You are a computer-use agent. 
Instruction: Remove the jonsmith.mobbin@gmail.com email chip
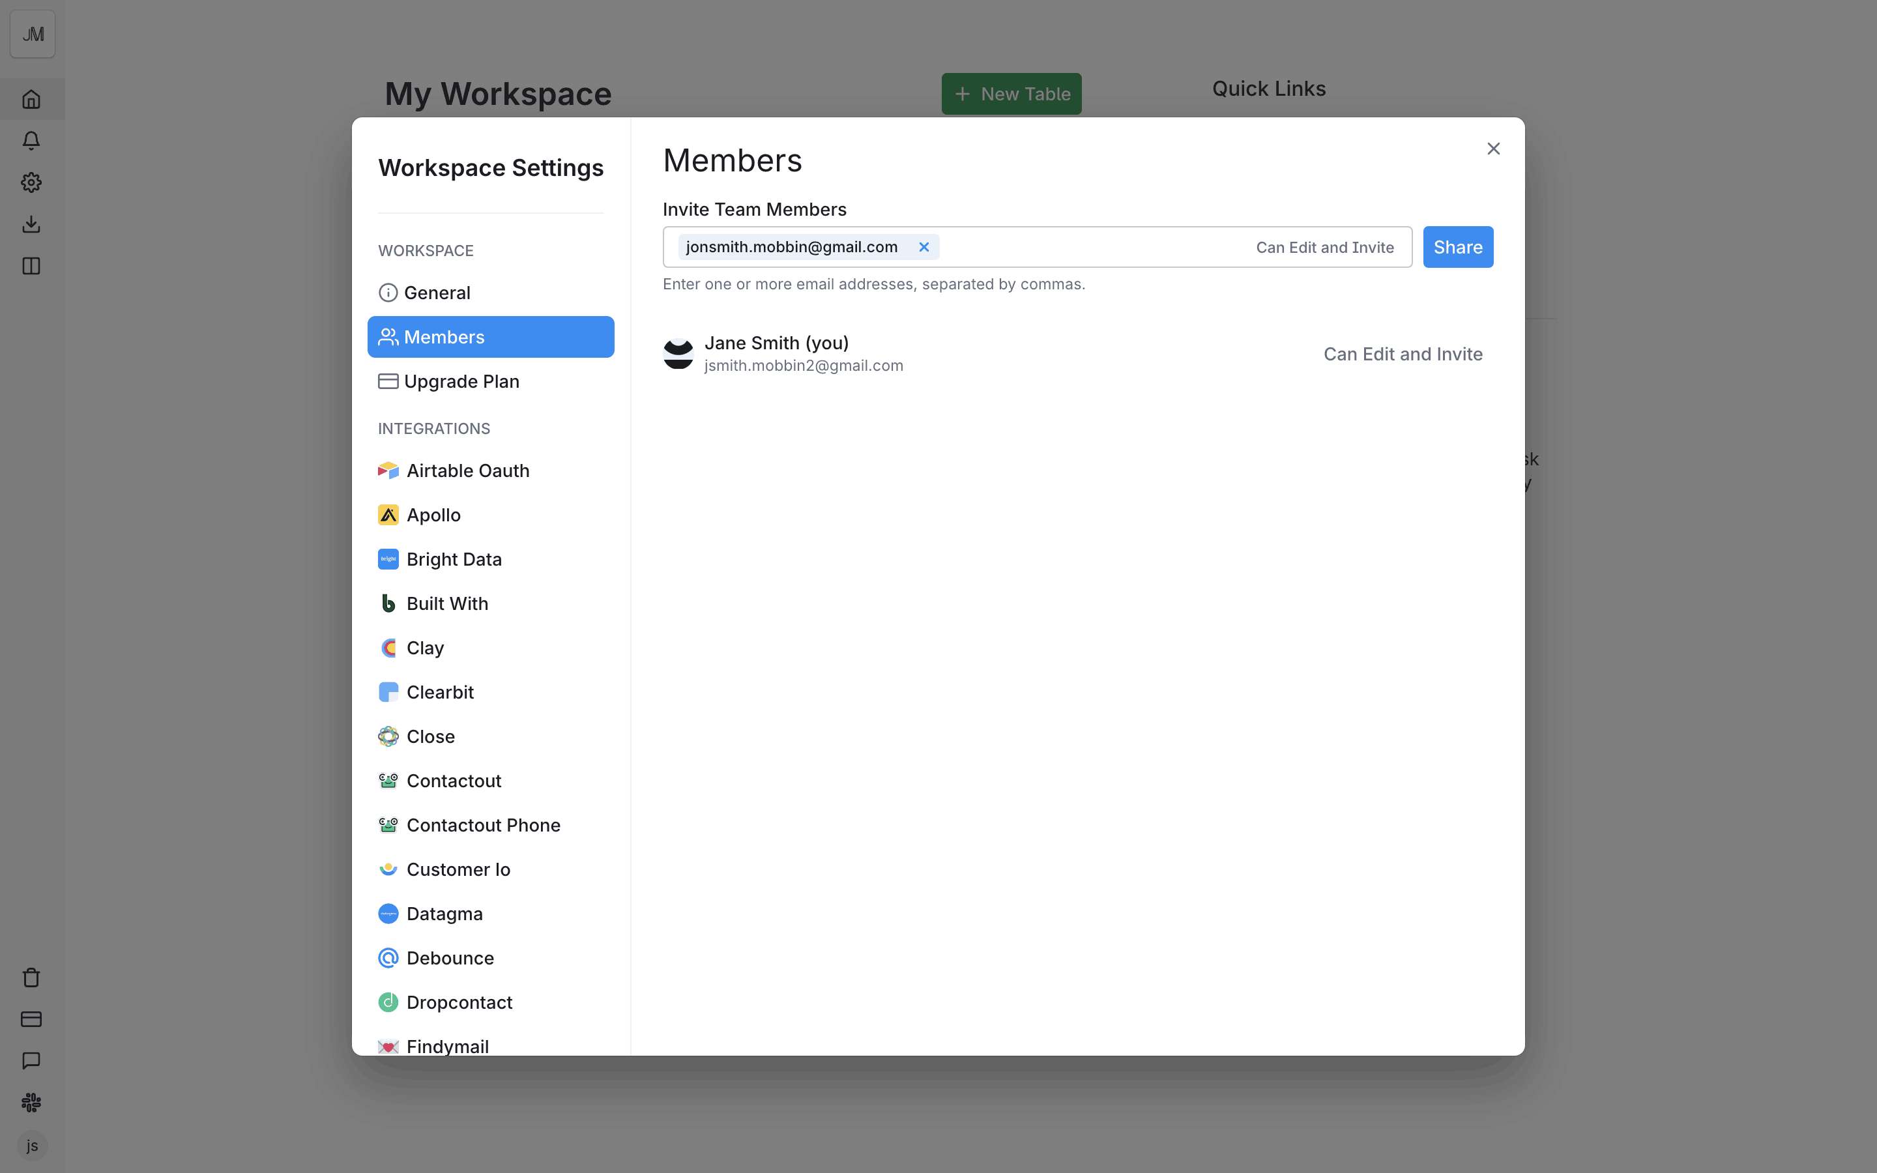(x=924, y=247)
